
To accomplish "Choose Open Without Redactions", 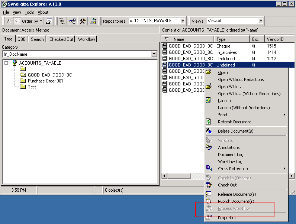I will click(x=241, y=79).
